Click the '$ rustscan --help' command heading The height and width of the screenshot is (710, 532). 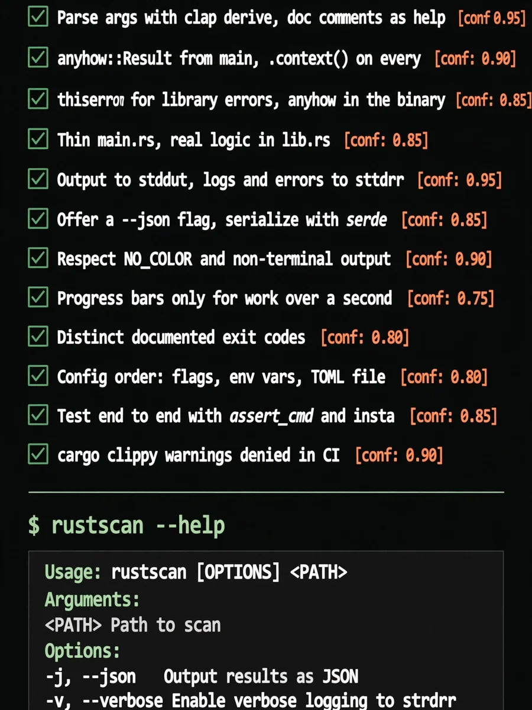126,525
